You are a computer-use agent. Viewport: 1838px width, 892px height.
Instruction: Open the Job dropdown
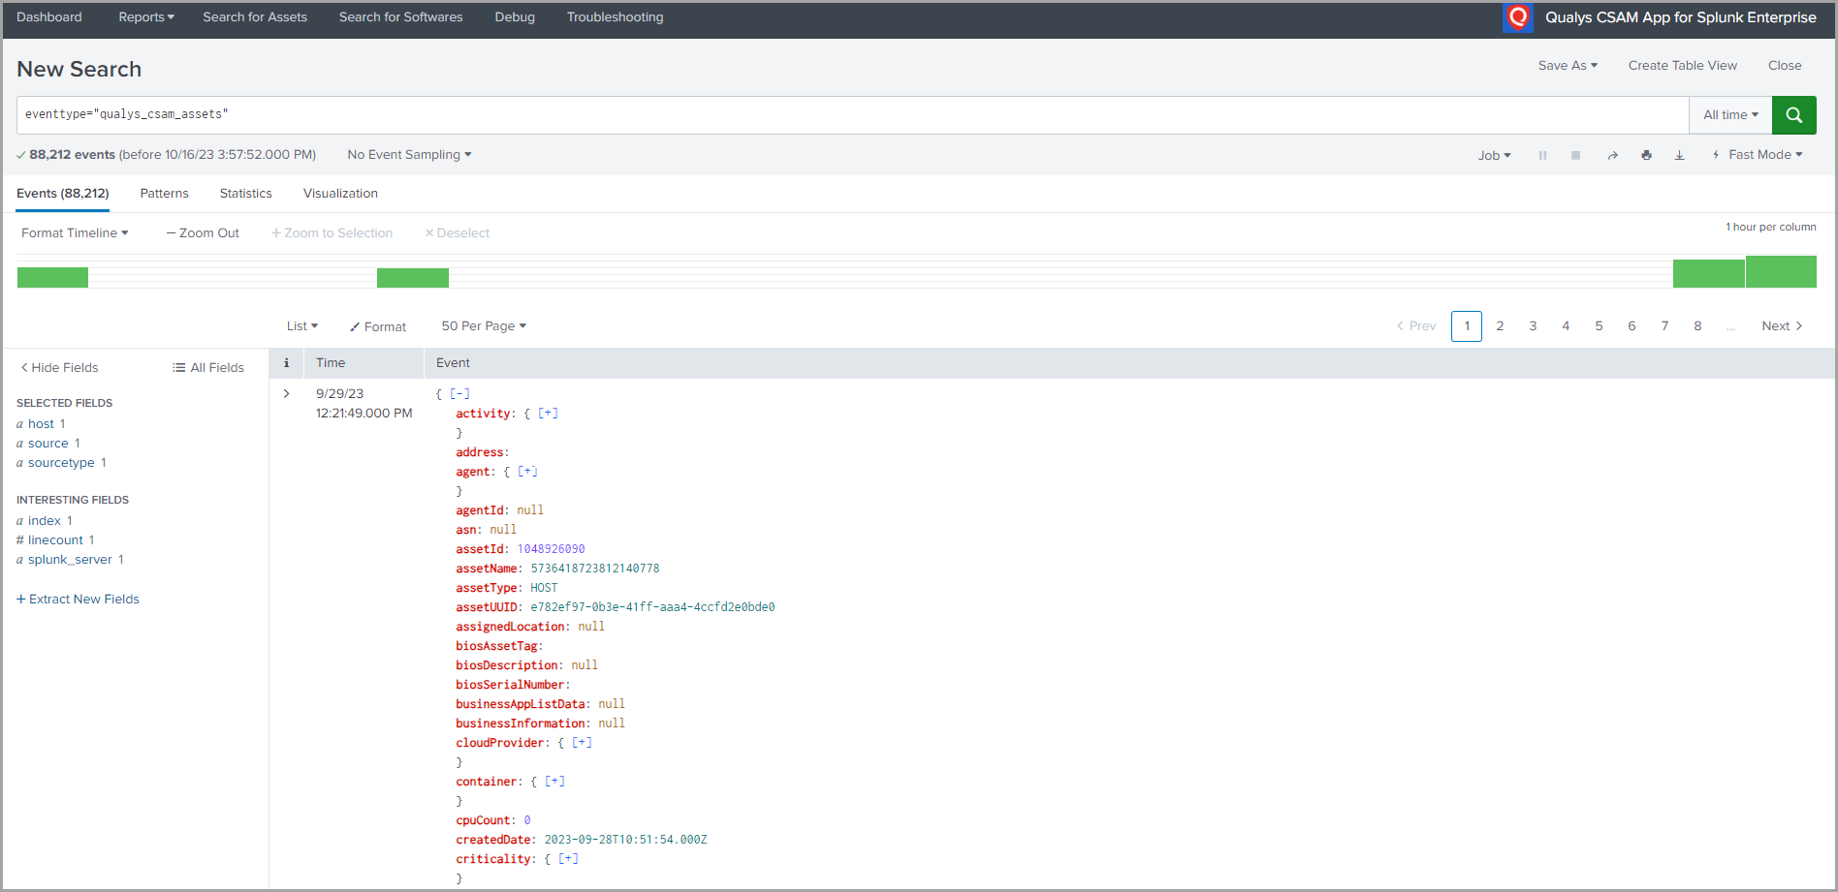1493,155
